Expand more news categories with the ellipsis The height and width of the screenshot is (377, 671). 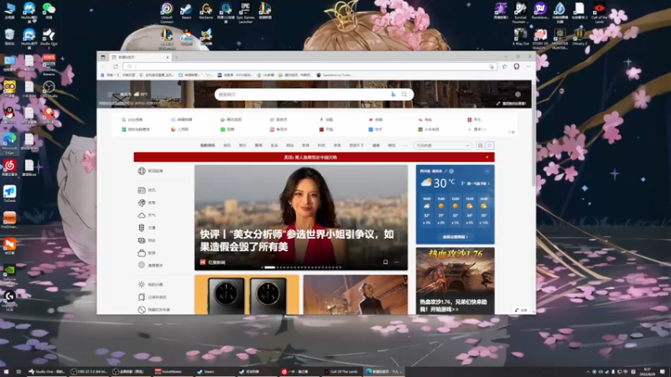point(405,146)
